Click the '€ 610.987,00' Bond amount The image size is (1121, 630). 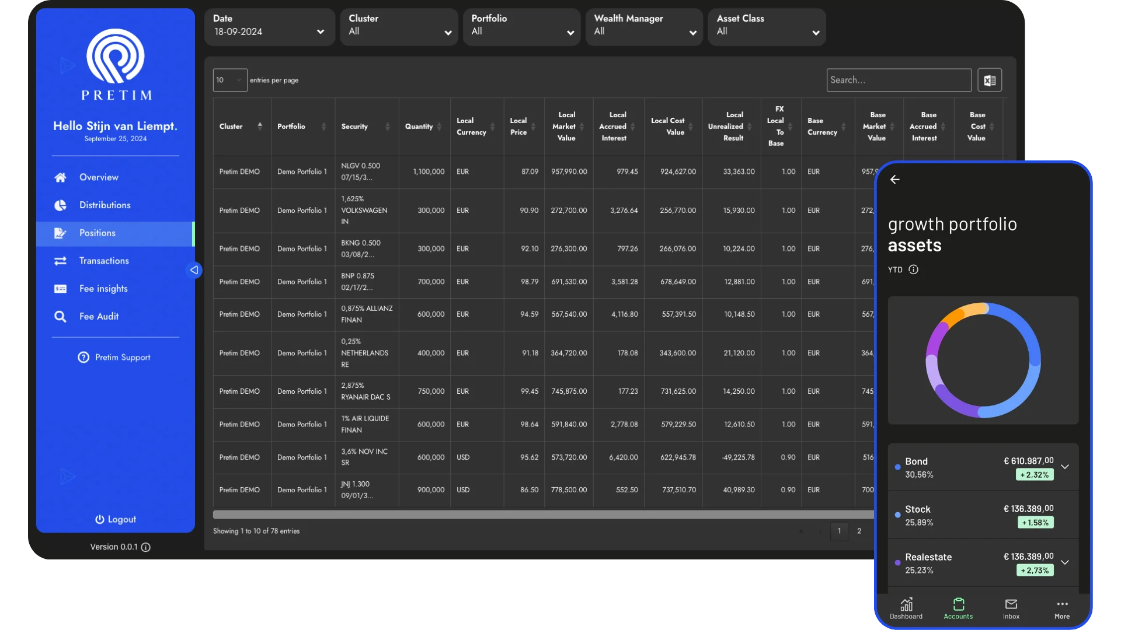tap(1028, 461)
